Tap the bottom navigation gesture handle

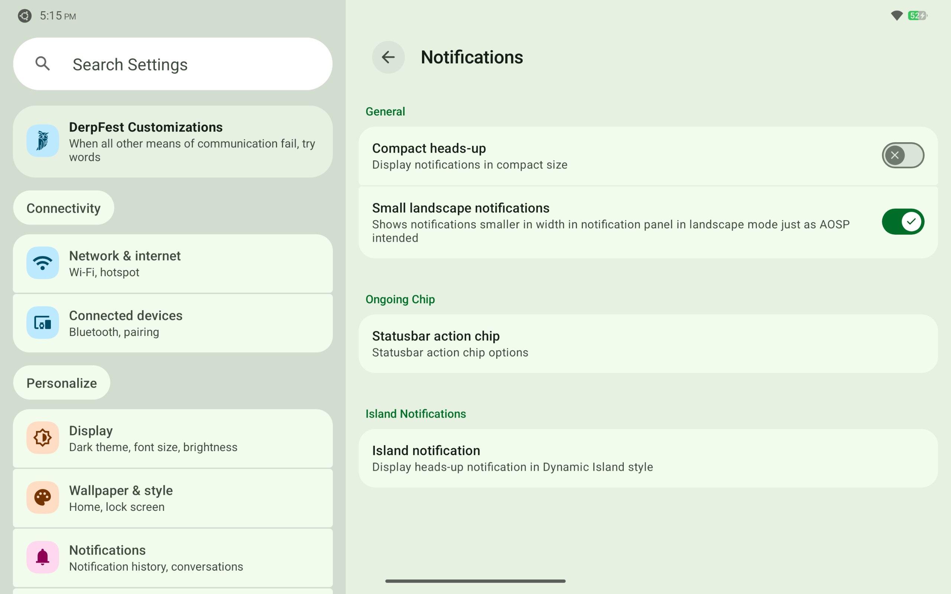pos(475,581)
